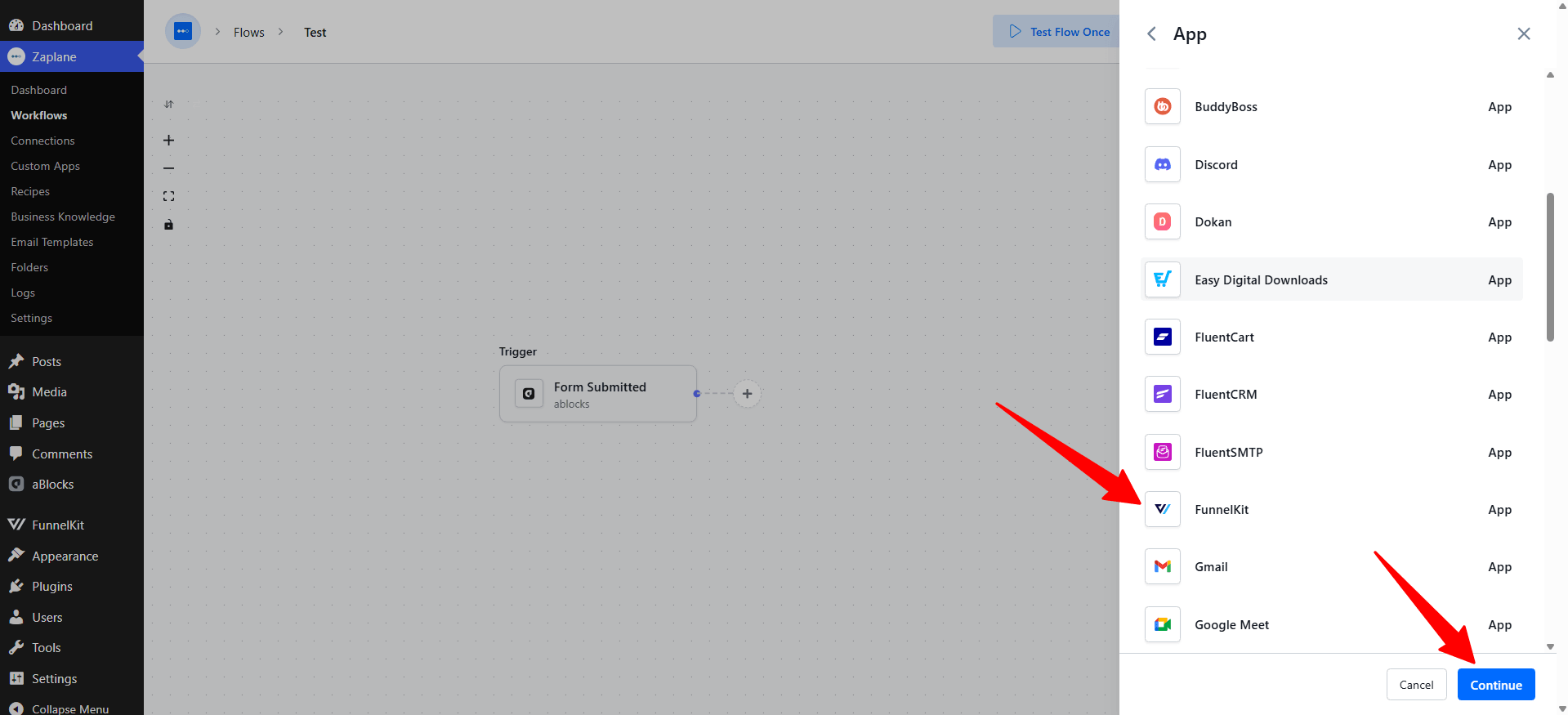Image resolution: width=1568 pixels, height=715 pixels.
Task: Open Business Knowledge in the submenu
Action: 63,217
